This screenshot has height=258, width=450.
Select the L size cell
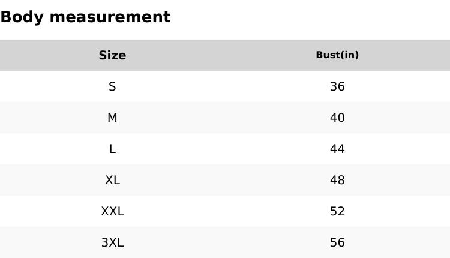(x=112, y=149)
